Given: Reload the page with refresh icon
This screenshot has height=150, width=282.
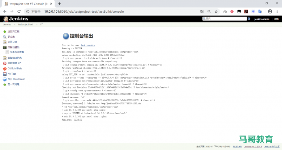Looking at the screenshot, I should 19,11.
